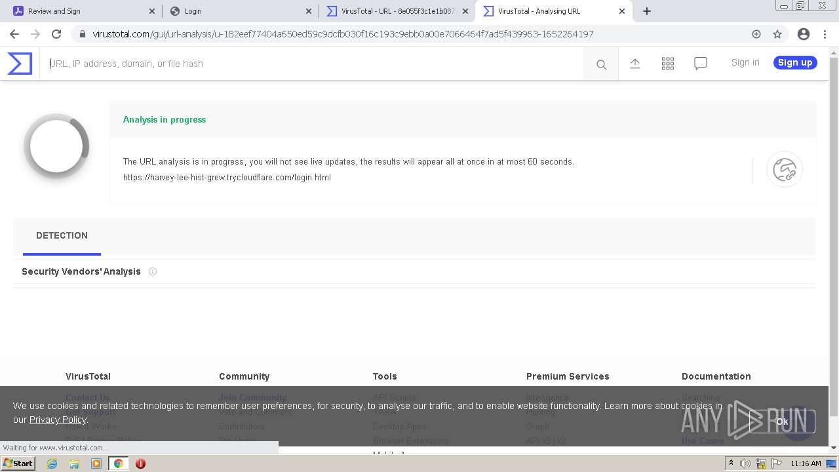Click the Sign in link
This screenshot has width=839, height=472.
click(x=745, y=63)
